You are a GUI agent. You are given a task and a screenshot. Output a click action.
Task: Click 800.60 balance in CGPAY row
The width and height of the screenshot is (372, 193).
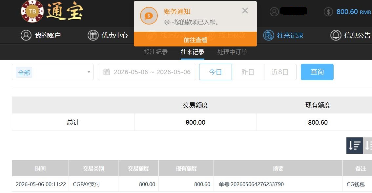tap(202, 184)
